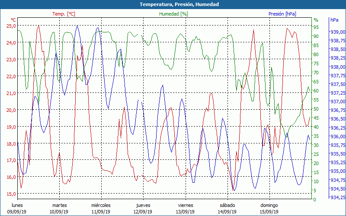Choose 936,75 on the pressure axis
Image resolution: width=346 pixels, height=216 pixels.
(x=338, y=110)
